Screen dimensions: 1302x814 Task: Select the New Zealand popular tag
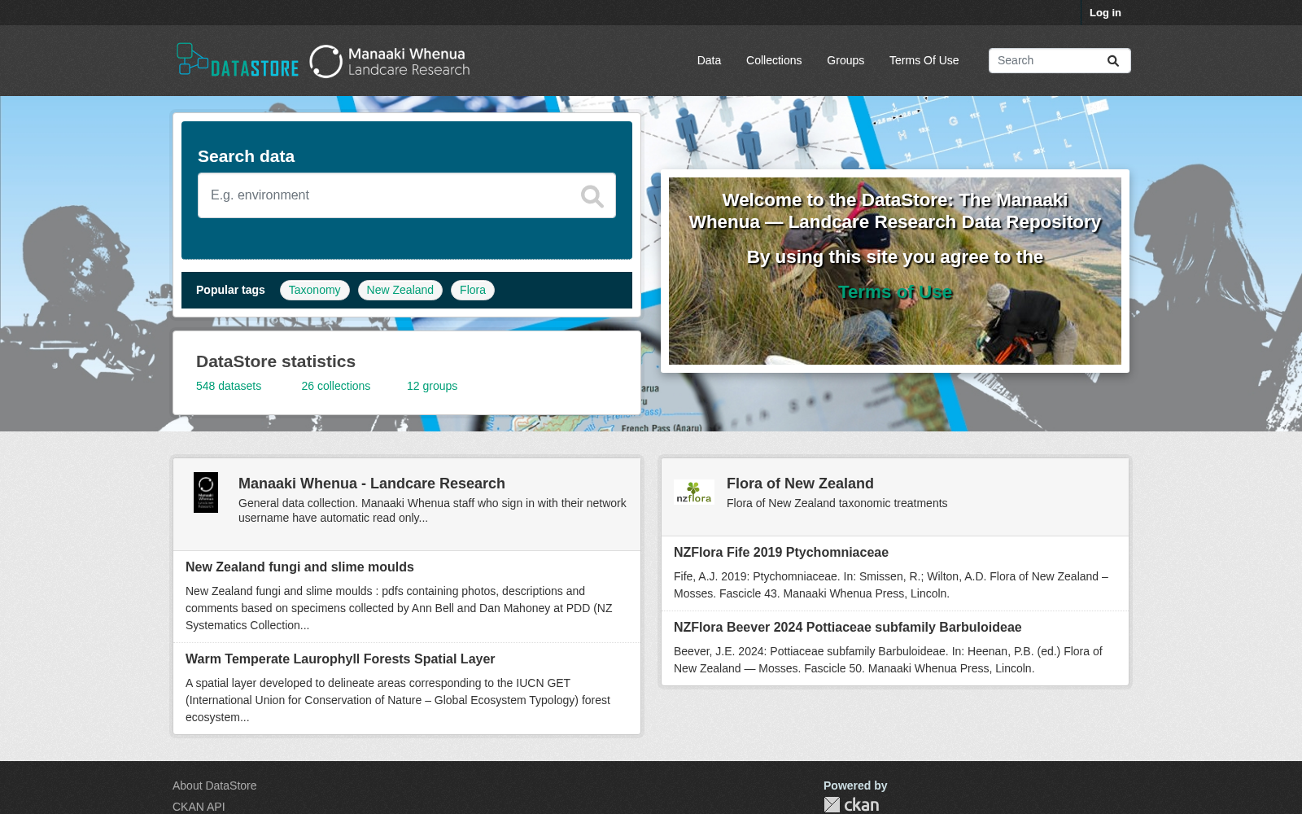point(400,290)
